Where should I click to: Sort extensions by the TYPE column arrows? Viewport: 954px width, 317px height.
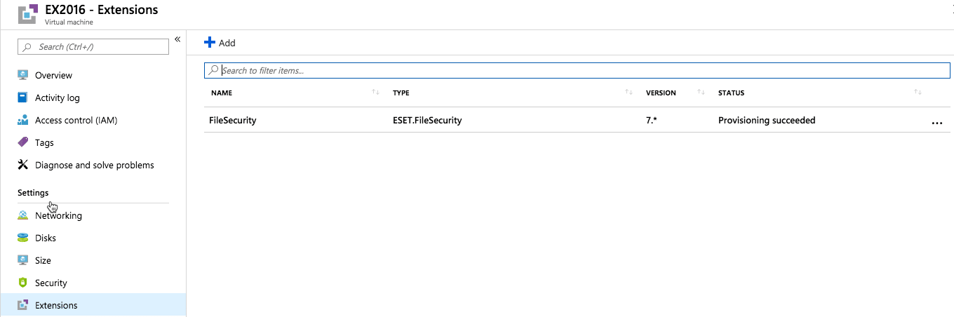tap(628, 93)
